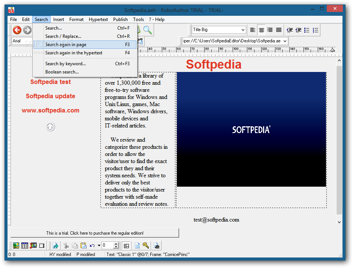Choose Search... from the Search menu

(x=85, y=28)
